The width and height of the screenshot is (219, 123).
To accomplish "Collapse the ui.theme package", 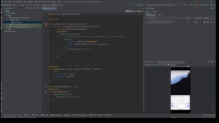I will coord(10,20).
